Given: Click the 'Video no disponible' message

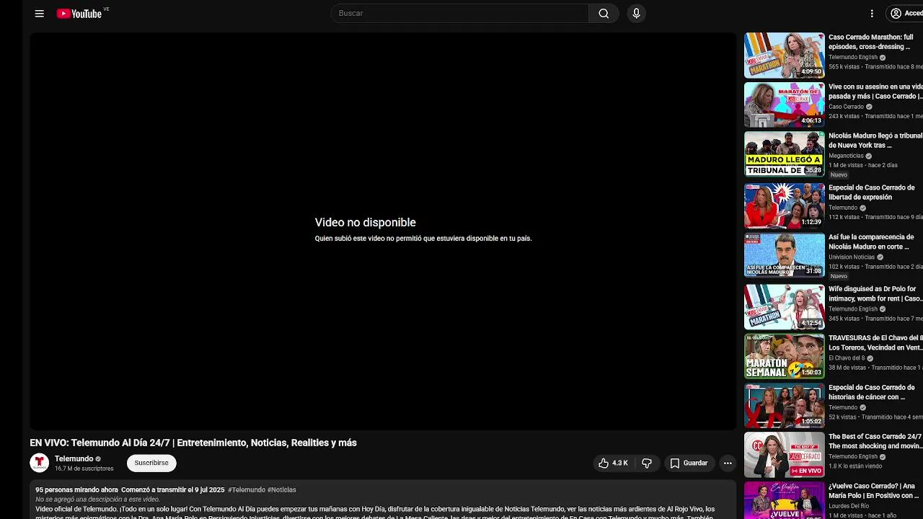Looking at the screenshot, I should tap(366, 223).
